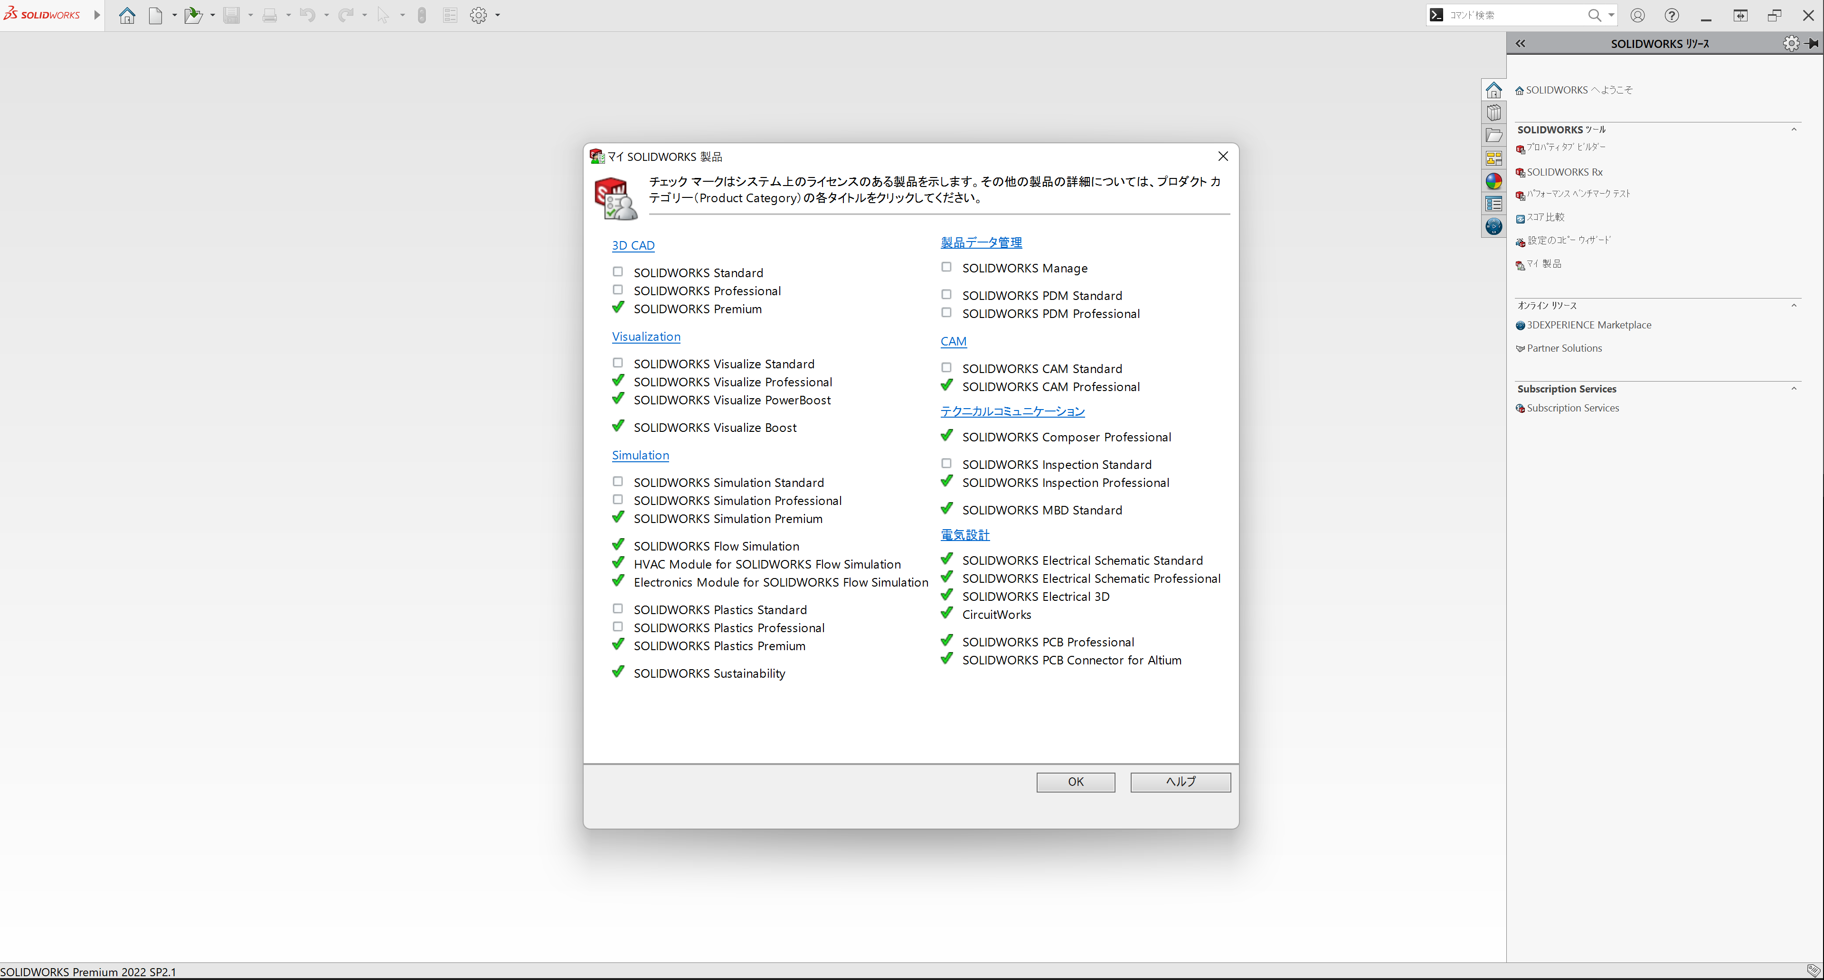1824x980 pixels.
Task: Open the Open file dropdown arrow
Action: [x=212, y=15]
